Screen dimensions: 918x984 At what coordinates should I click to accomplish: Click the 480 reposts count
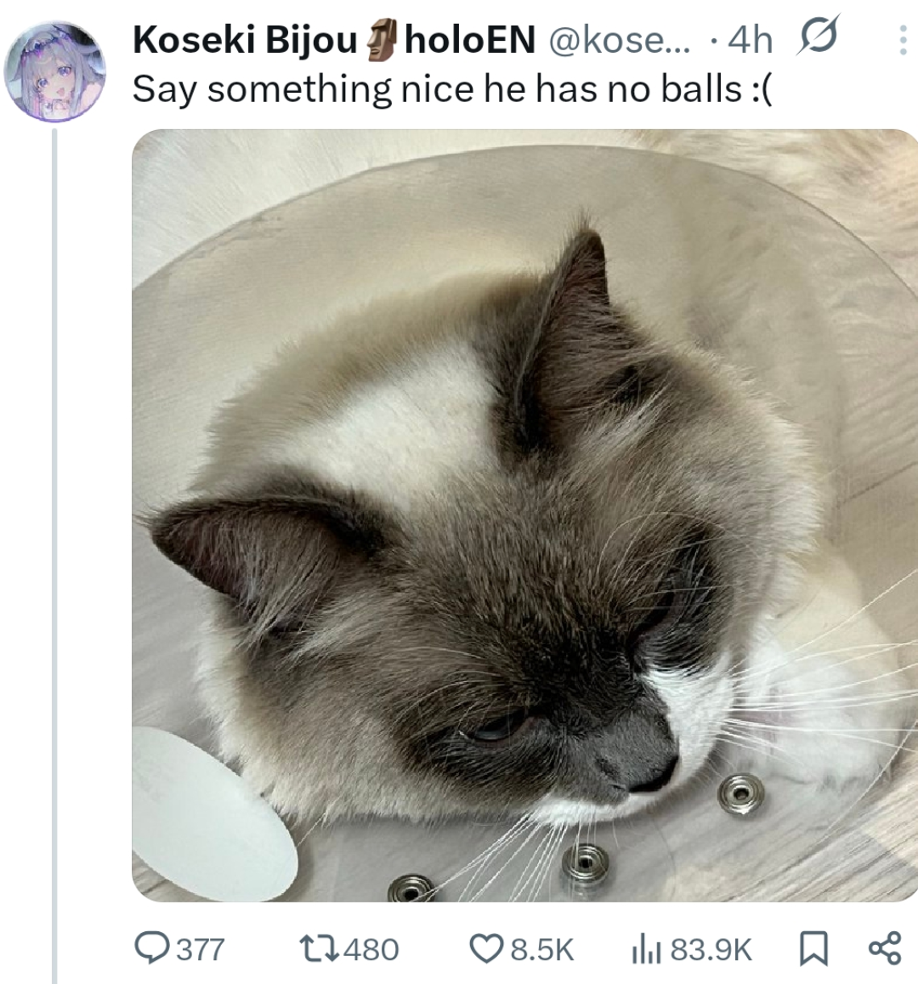pyautogui.click(x=372, y=949)
